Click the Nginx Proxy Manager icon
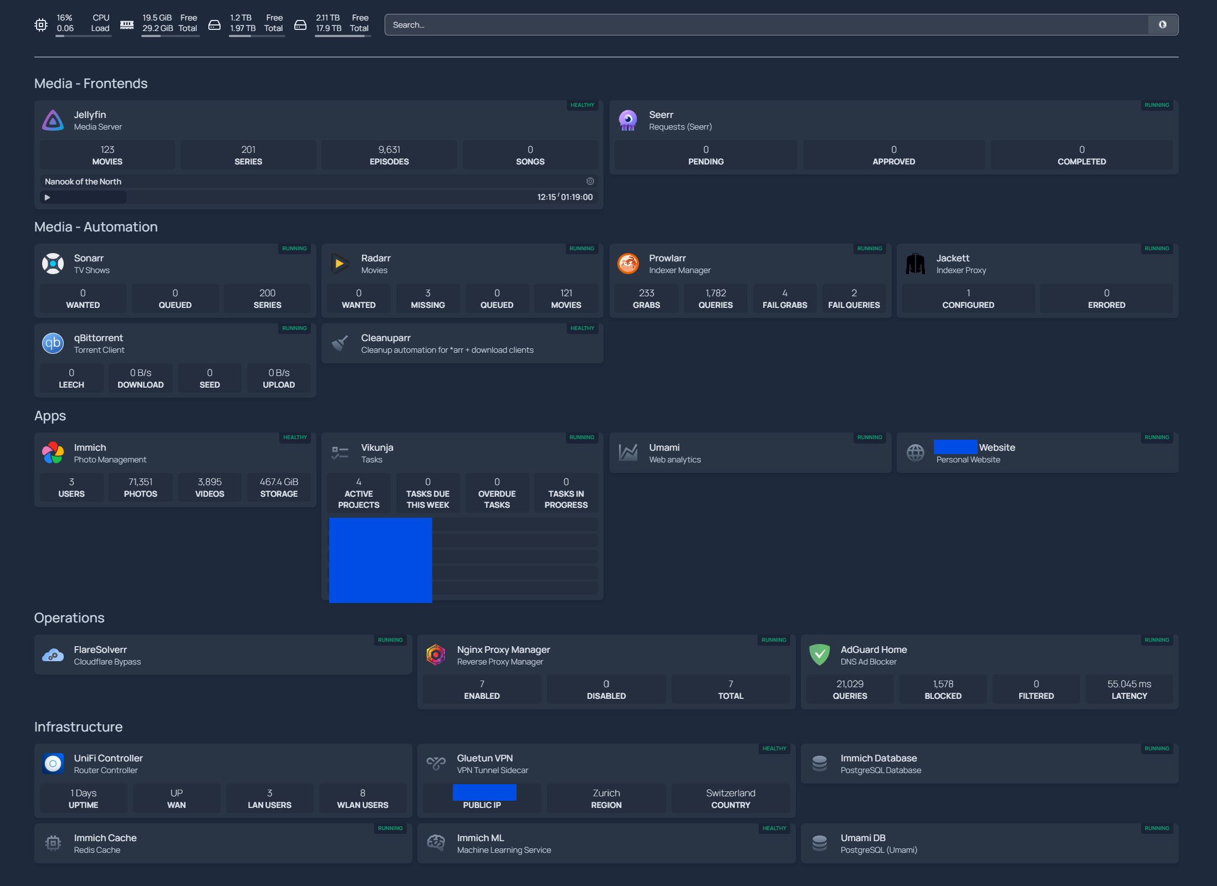Viewport: 1217px width, 886px height. pos(436,655)
